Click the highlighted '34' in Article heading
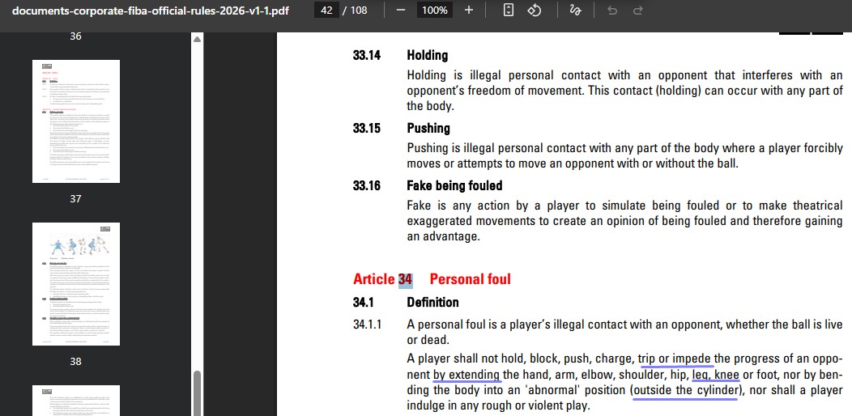 pyautogui.click(x=406, y=279)
